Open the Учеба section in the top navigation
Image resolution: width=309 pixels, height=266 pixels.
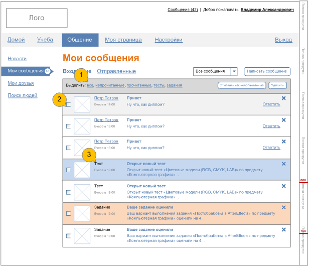pos(45,40)
